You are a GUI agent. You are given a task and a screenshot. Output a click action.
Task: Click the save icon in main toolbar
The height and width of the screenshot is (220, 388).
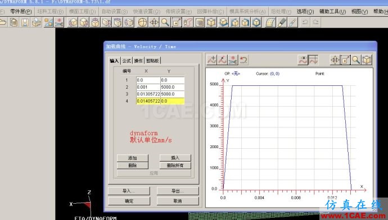click(x=25, y=22)
